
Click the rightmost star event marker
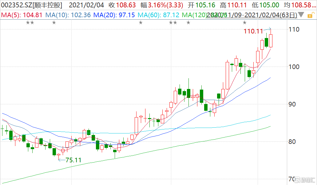coord(245,22)
